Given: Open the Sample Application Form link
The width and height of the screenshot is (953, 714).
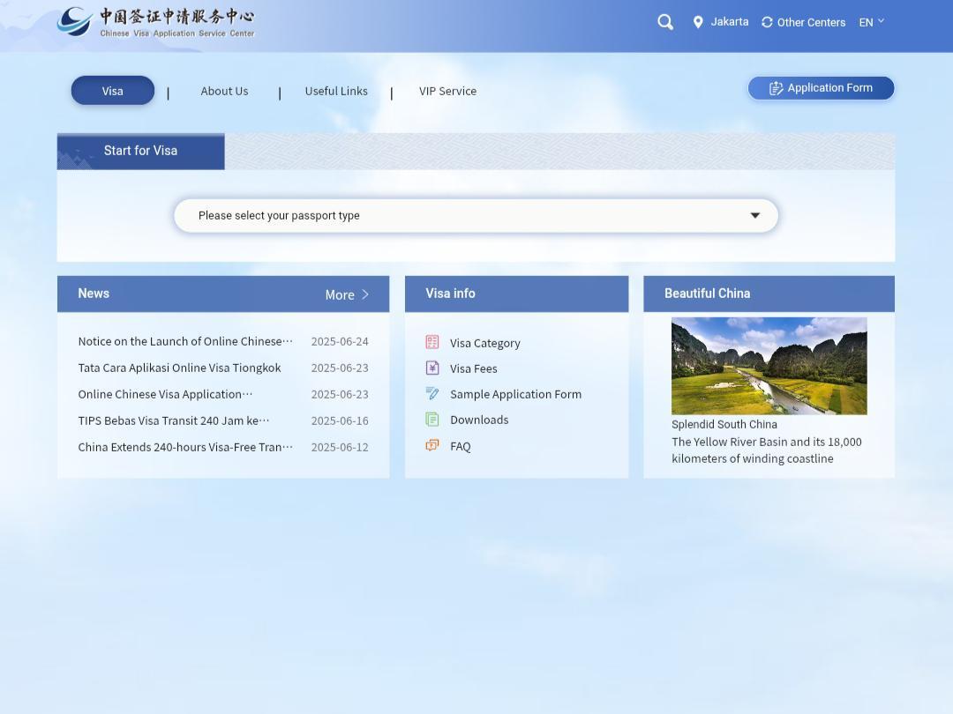Looking at the screenshot, I should [515, 394].
